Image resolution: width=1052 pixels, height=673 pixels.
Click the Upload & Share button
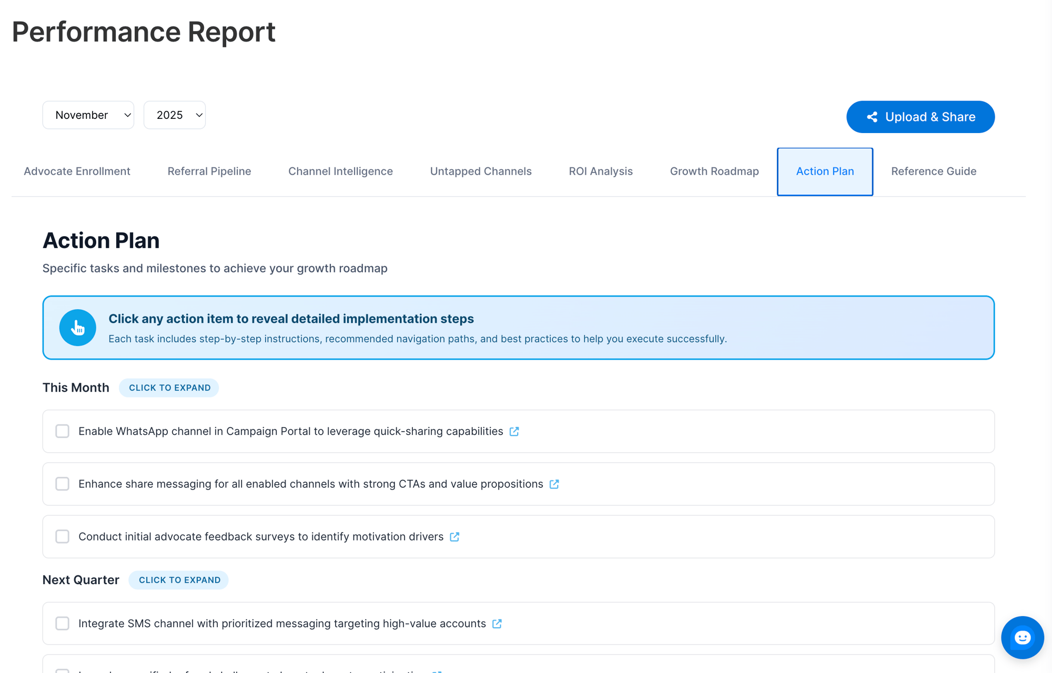click(x=920, y=117)
